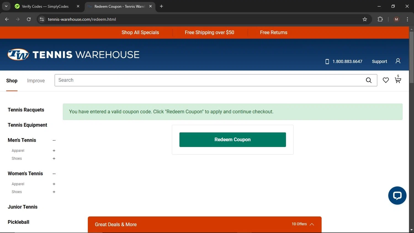Open the tab search dropdown arrow
The image size is (414, 233).
click(6, 6)
